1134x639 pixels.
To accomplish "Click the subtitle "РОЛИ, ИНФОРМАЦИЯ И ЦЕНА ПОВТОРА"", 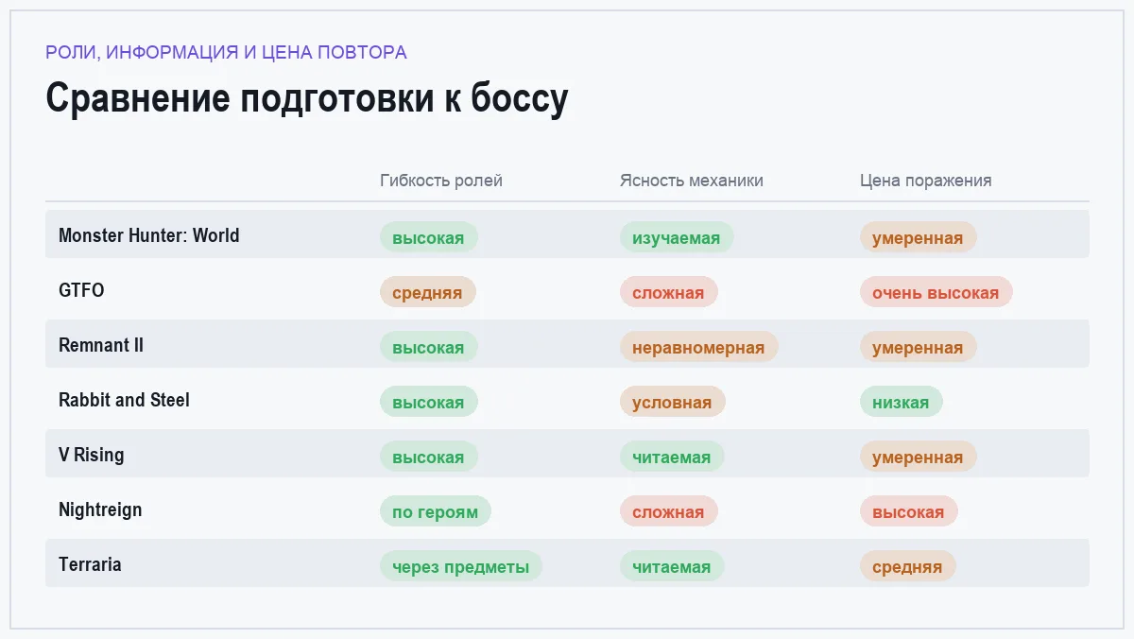I will [x=226, y=53].
